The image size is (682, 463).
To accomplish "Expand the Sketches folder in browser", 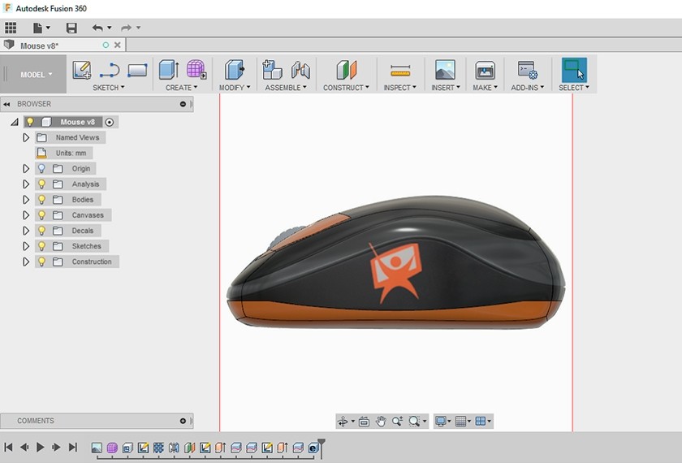I will click(26, 246).
